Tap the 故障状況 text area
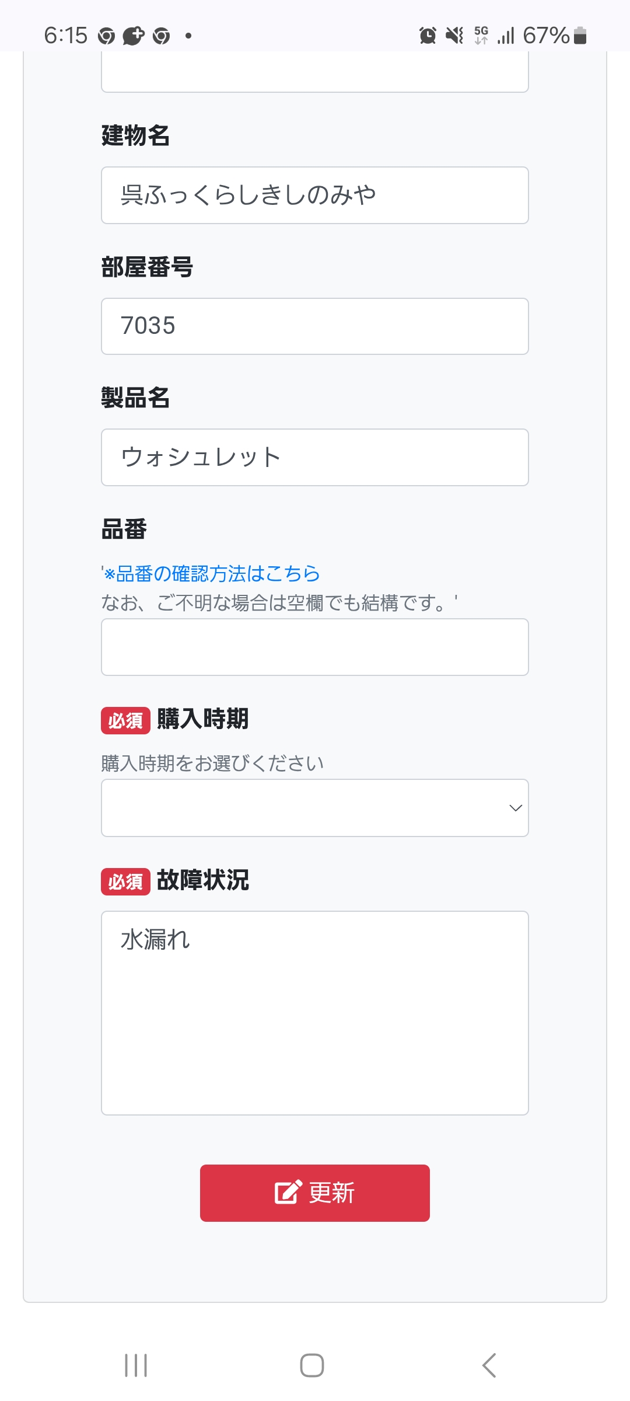Viewport: 630px width, 1401px height. tap(315, 1013)
